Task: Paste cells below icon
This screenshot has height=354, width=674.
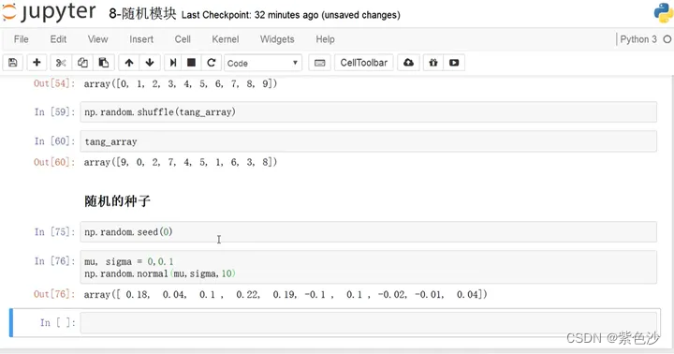Action: click(104, 63)
